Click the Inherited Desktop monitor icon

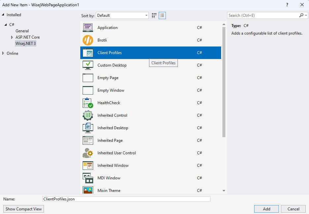(x=88, y=128)
